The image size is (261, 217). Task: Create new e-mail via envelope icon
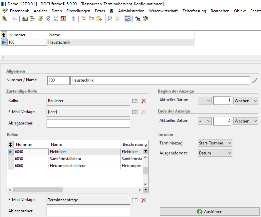coord(91,19)
